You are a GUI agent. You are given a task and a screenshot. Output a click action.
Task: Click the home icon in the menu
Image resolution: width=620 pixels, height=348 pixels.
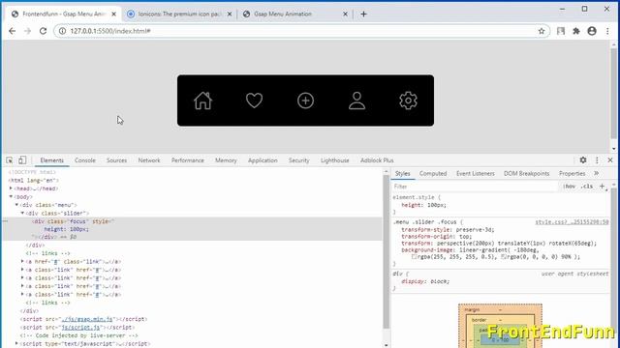tap(202, 101)
